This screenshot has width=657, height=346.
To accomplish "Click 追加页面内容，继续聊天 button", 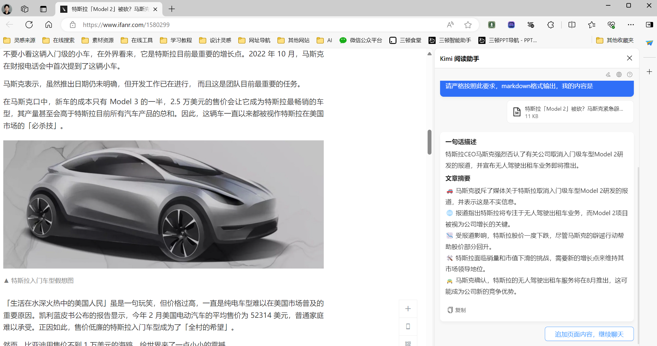I will click(x=589, y=334).
